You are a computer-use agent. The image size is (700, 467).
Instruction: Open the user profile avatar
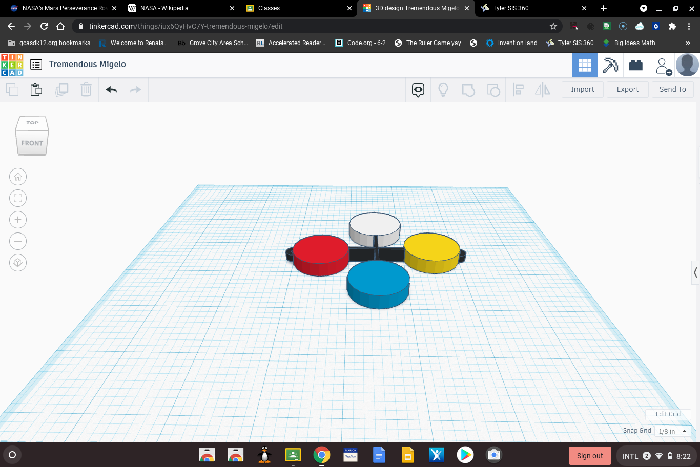click(687, 65)
